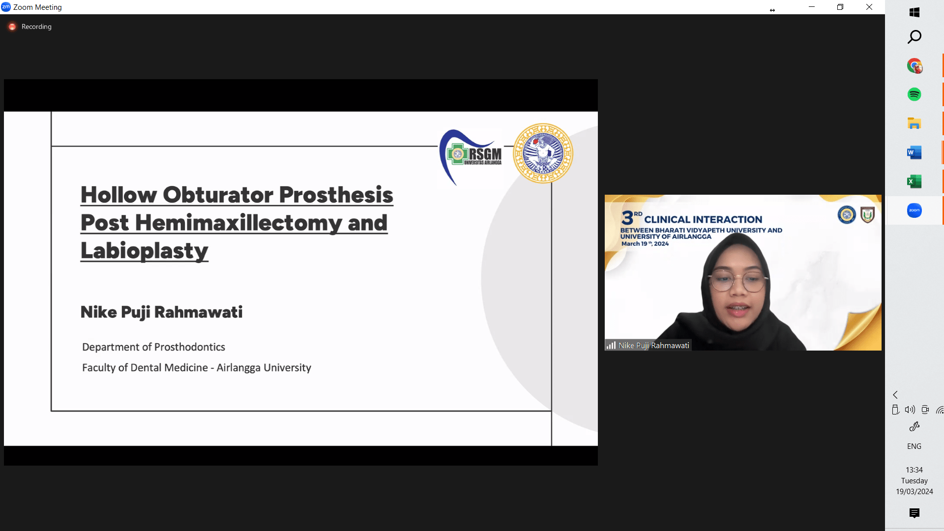Click the slide title Hollow Obturator Prosthesis

coord(237,223)
